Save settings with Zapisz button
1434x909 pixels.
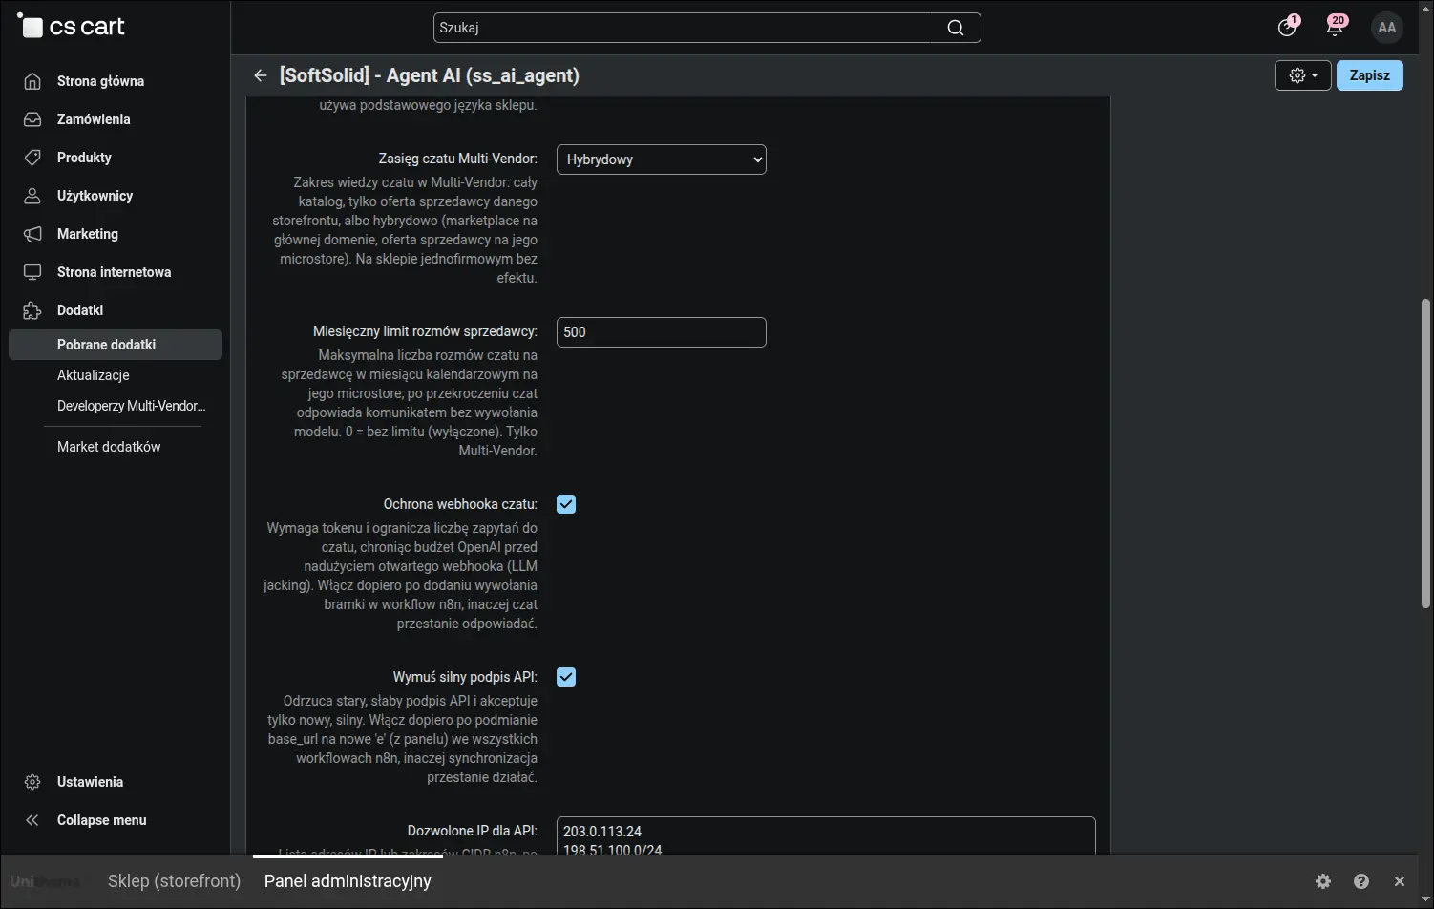1370,75
